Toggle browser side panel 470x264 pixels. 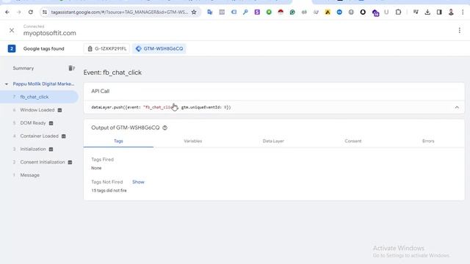point(439,12)
